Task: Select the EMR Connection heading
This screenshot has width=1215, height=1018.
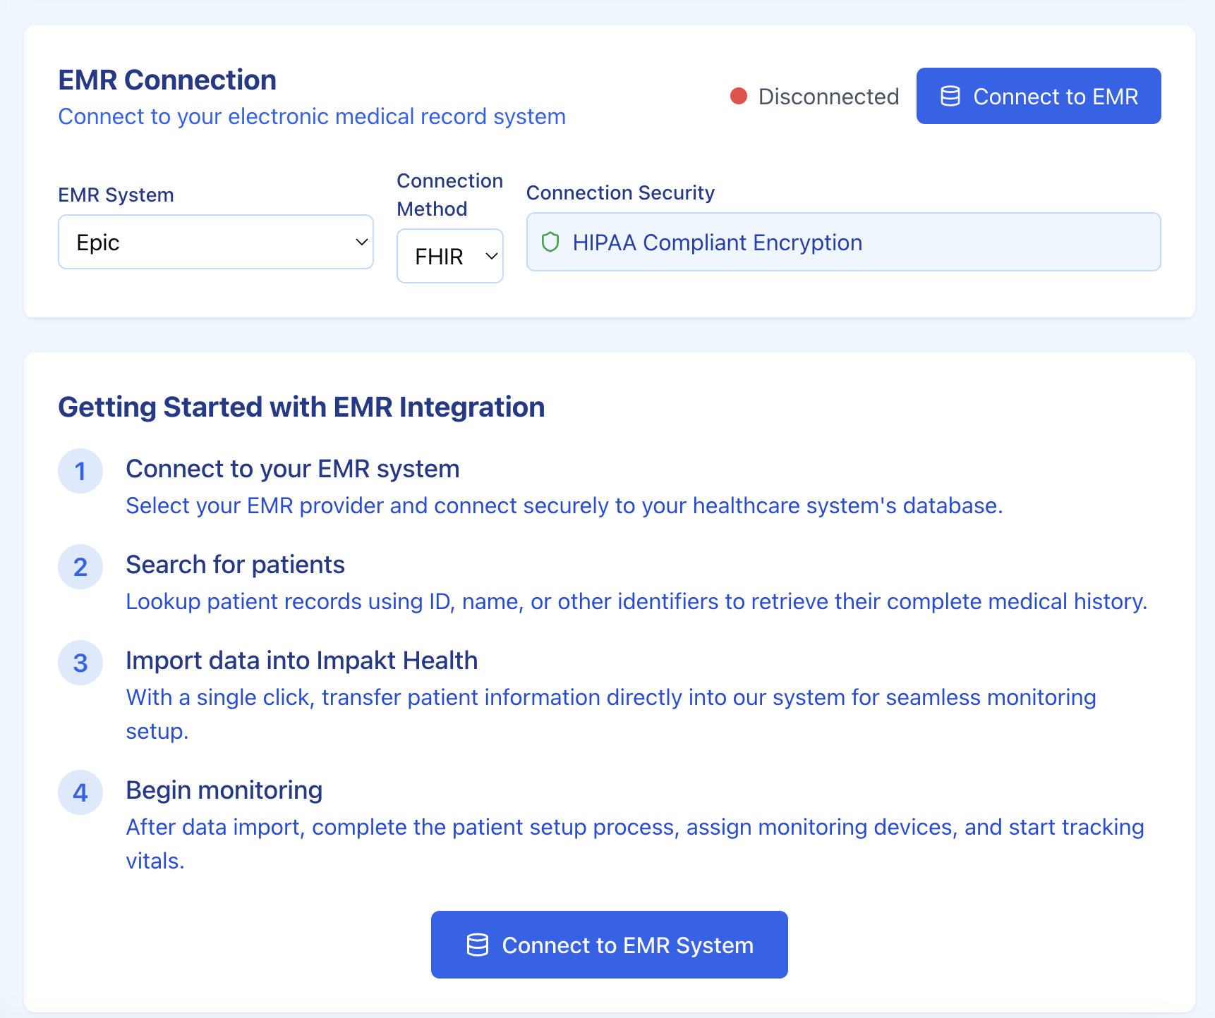Action: [x=167, y=80]
